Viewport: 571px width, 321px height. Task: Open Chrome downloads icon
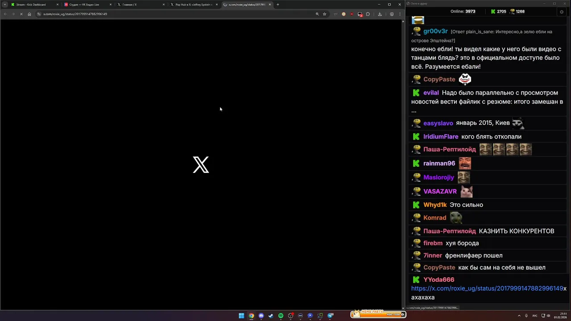(380, 14)
